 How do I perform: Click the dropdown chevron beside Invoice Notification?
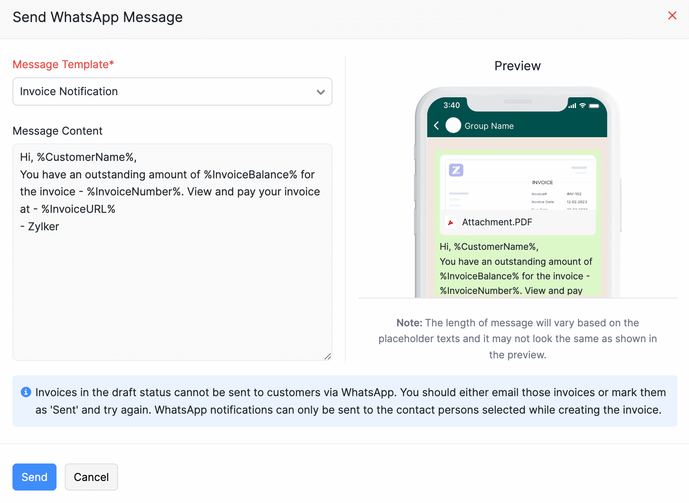click(x=320, y=92)
